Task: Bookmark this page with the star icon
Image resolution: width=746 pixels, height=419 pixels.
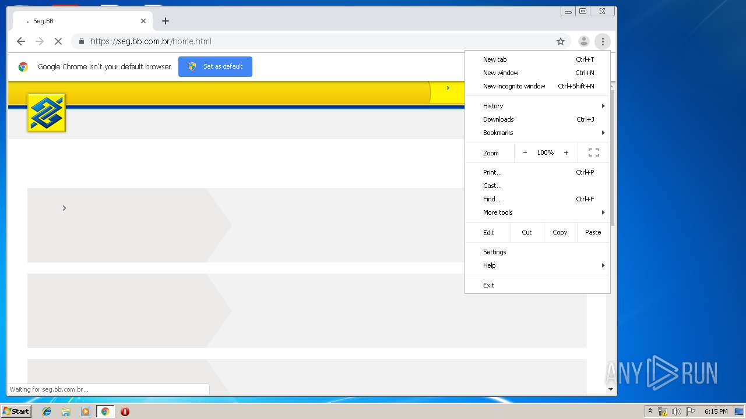Action: [561, 41]
